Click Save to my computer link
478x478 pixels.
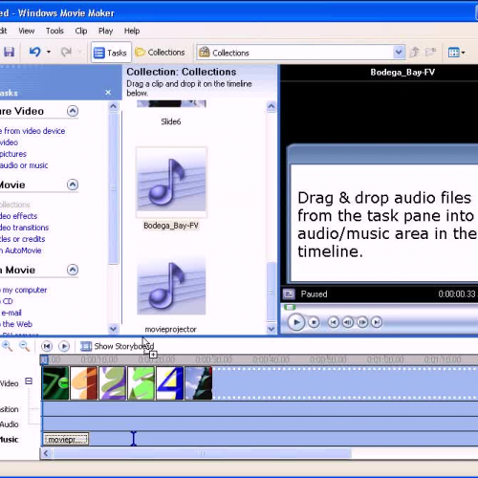(23, 290)
